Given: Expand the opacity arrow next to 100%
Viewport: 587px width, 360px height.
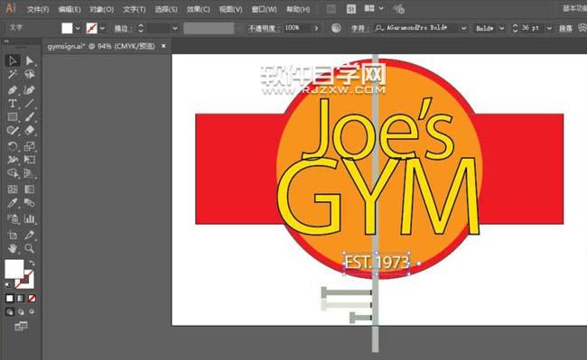Looking at the screenshot, I should [316, 28].
